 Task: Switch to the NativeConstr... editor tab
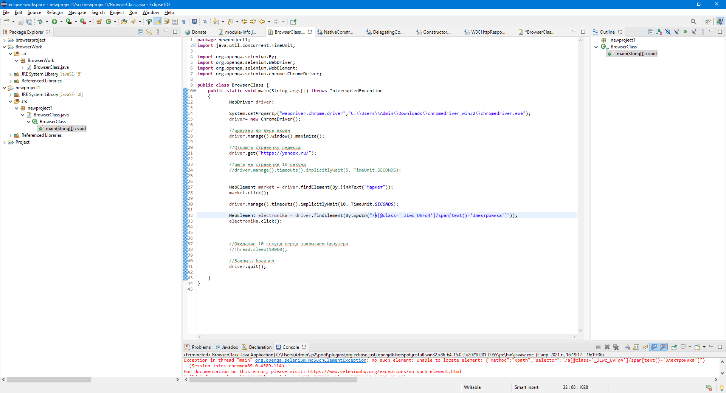[x=335, y=32]
